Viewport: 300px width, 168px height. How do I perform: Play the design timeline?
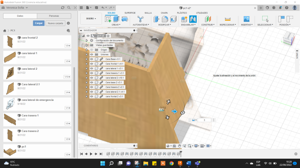click(x=91, y=154)
